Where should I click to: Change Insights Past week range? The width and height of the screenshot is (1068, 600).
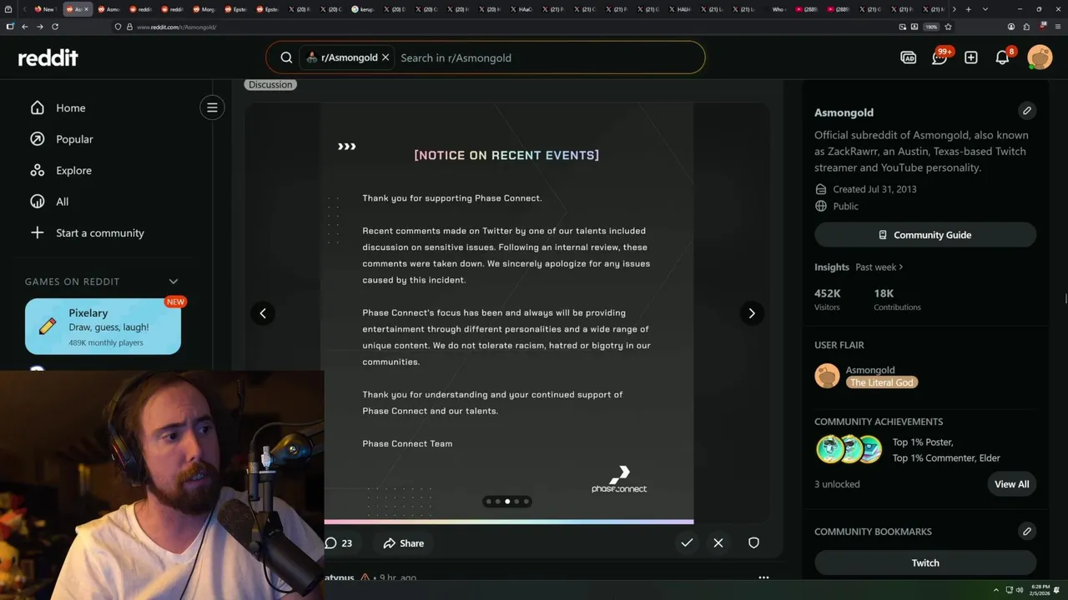click(879, 267)
